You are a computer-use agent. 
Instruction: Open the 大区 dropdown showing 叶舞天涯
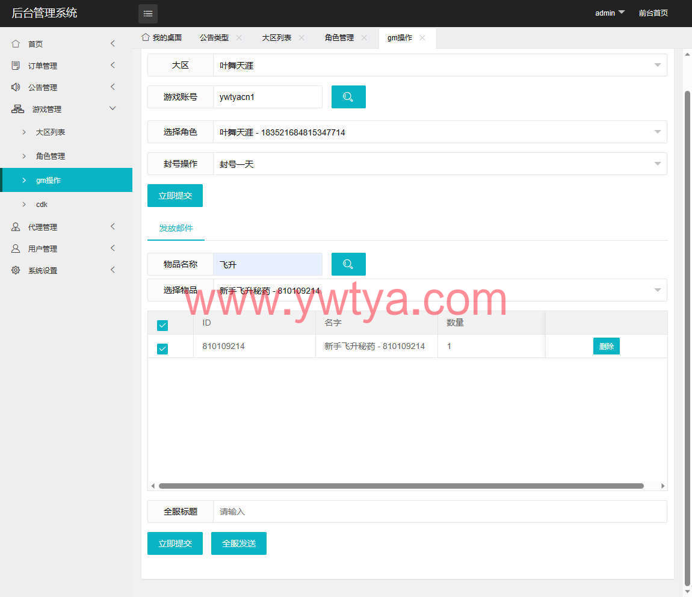[x=440, y=66]
